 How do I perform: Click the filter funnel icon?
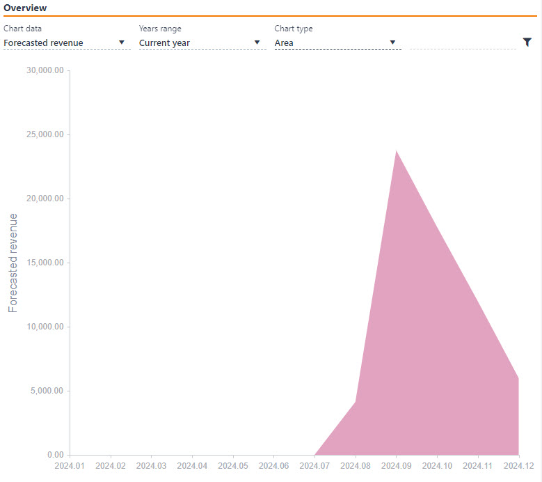click(527, 42)
